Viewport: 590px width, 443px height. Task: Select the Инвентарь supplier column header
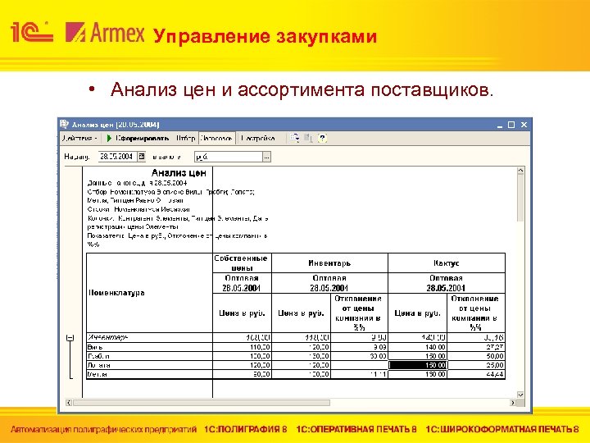(329, 263)
